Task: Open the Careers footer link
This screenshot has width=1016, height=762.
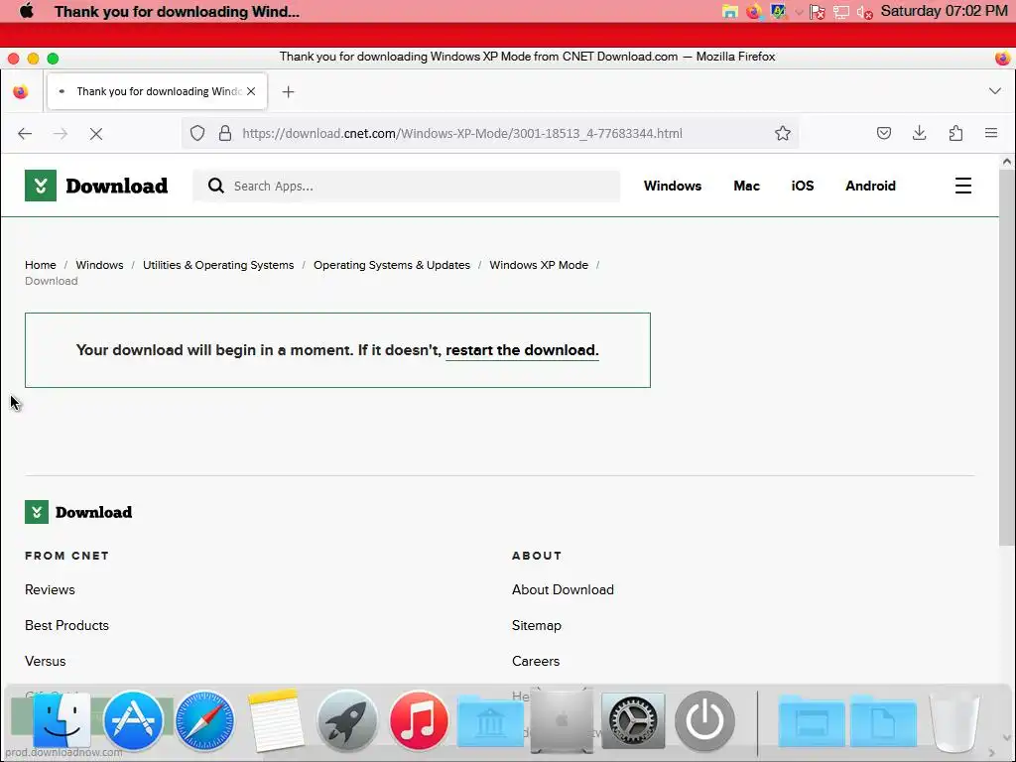Action: [536, 661]
